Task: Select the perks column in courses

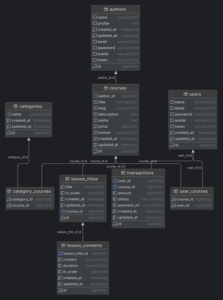Action: tap(115, 121)
